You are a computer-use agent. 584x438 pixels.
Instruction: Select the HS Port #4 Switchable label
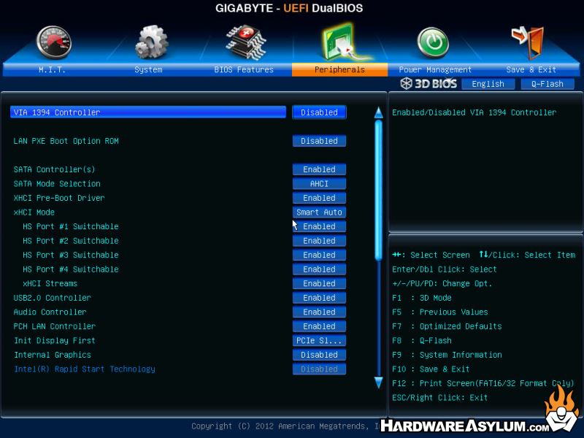[x=71, y=269]
